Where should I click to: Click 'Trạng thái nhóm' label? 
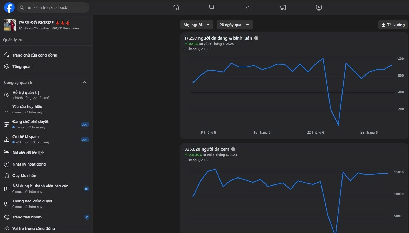(27, 217)
